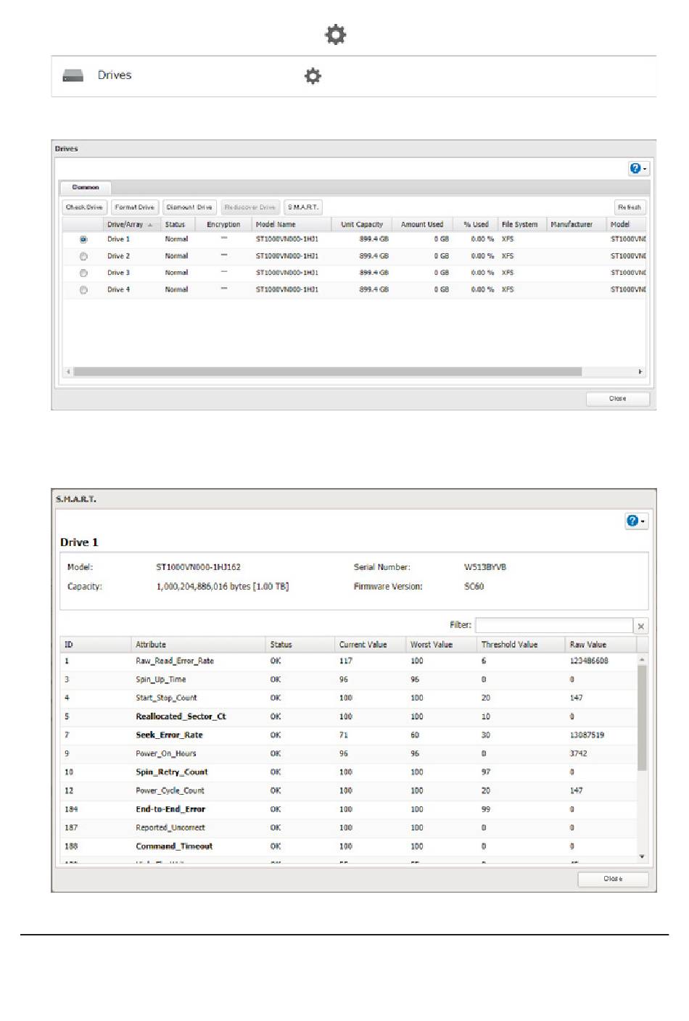Open help icon in the Drives dialog
Image resolution: width=689 pixels, height=1021 pixels.
click(x=638, y=168)
